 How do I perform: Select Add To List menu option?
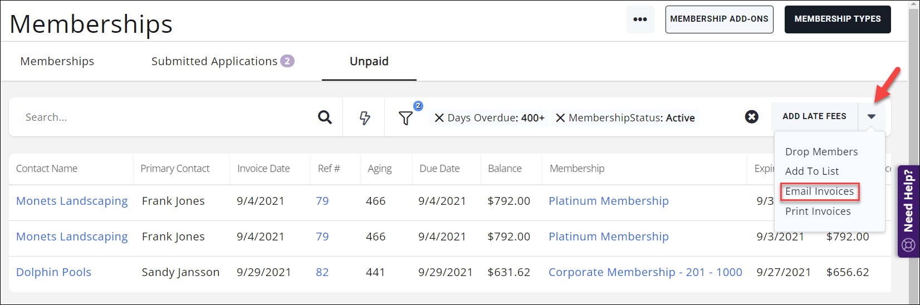coord(811,171)
